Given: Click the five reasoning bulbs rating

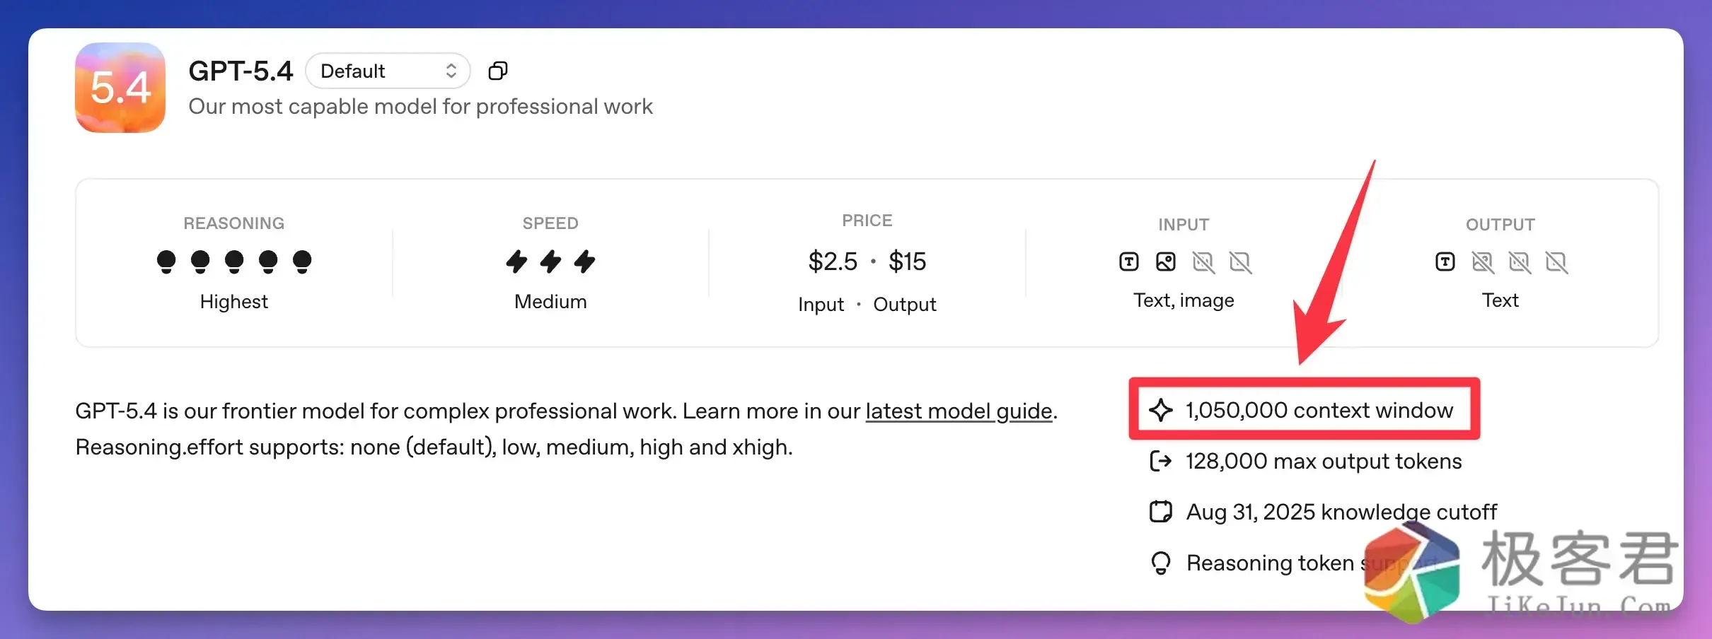Looking at the screenshot, I should [x=234, y=262].
